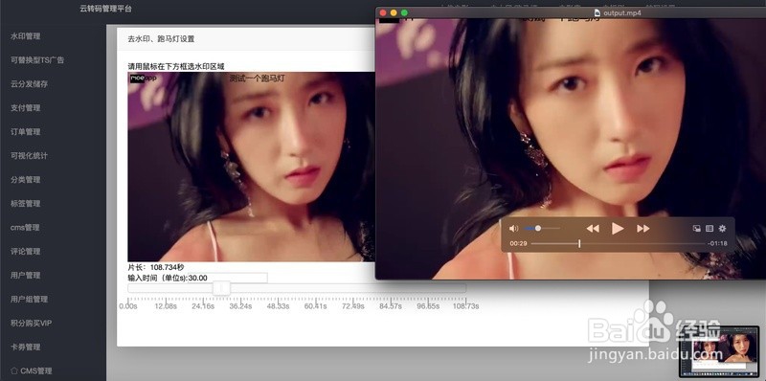Click the 去水印、跑马灯设置 dialog title
This screenshot has width=766, height=381.
161,39
